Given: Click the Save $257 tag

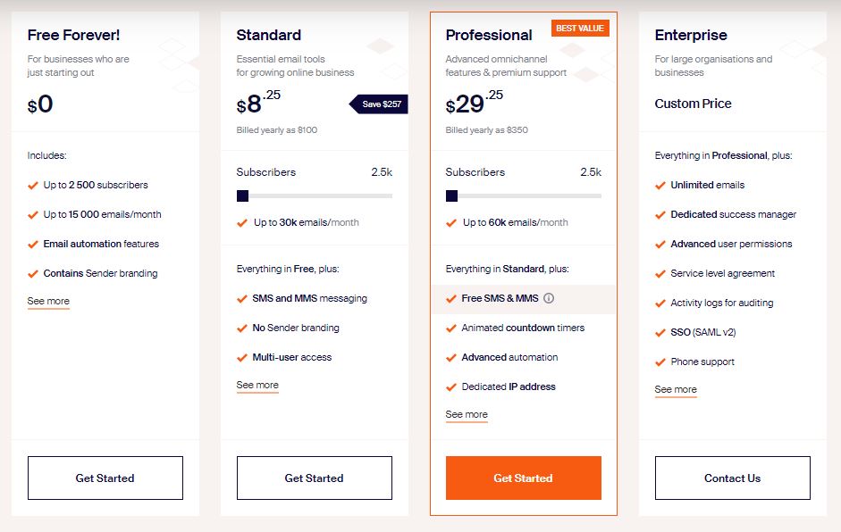Looking at the screenshot, I should (x=380, y=104).
